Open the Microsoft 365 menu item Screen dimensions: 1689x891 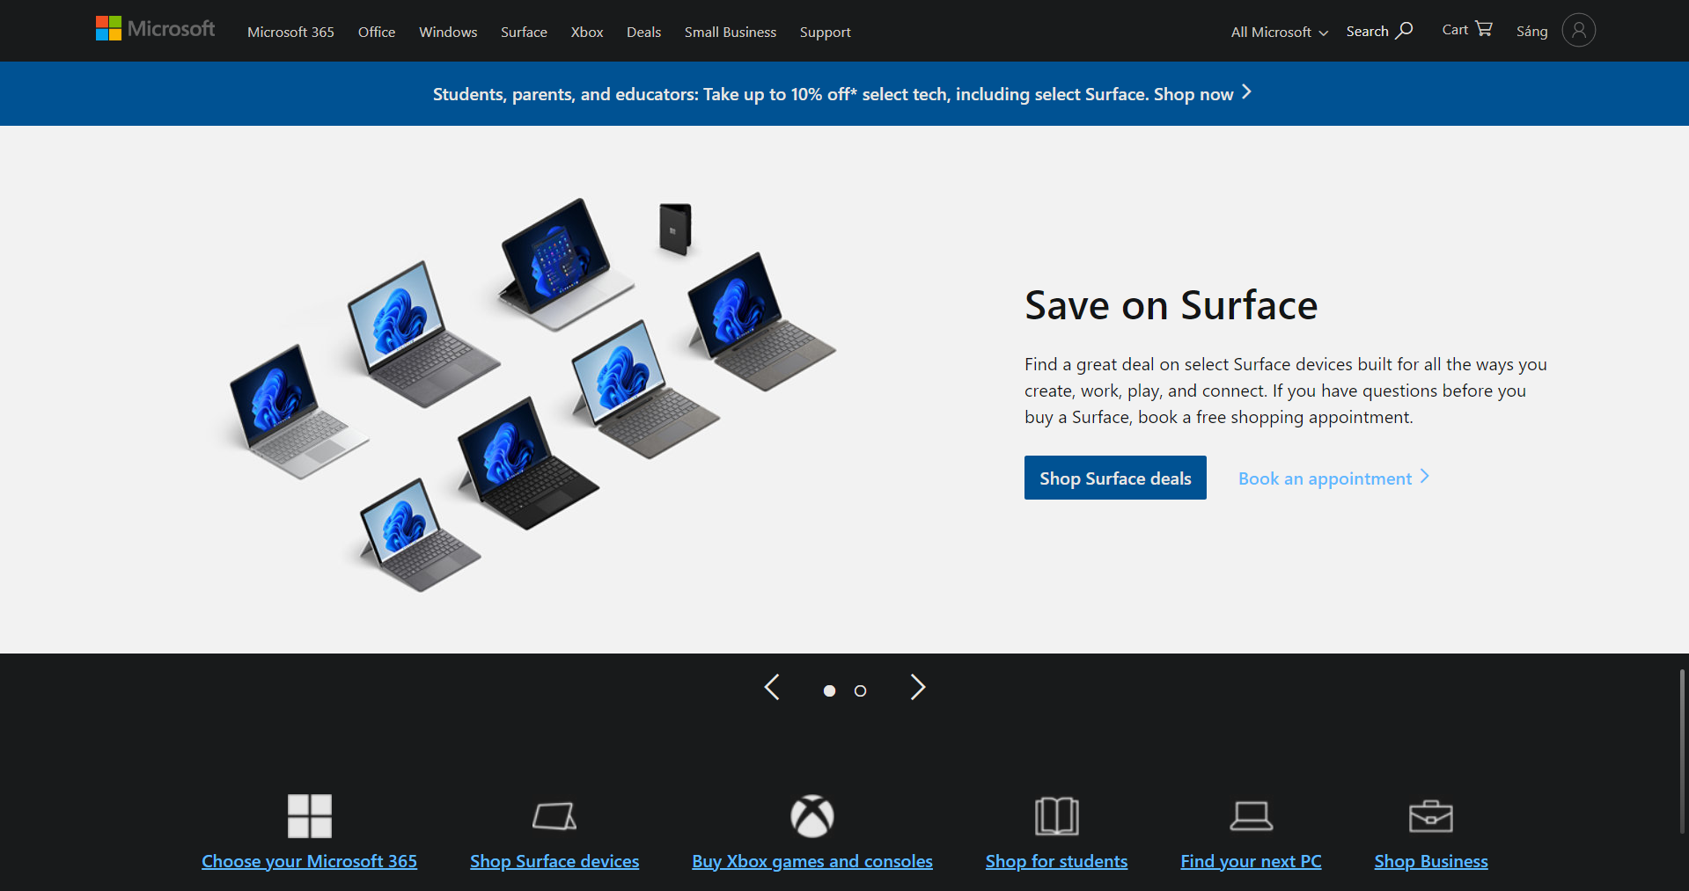(x=290, y=32)
